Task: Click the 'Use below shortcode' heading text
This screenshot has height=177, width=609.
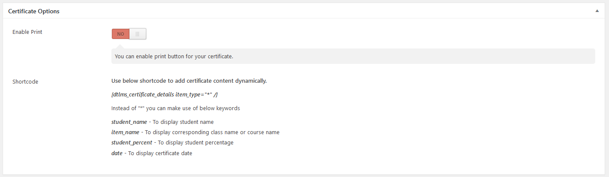Action: 189,81
